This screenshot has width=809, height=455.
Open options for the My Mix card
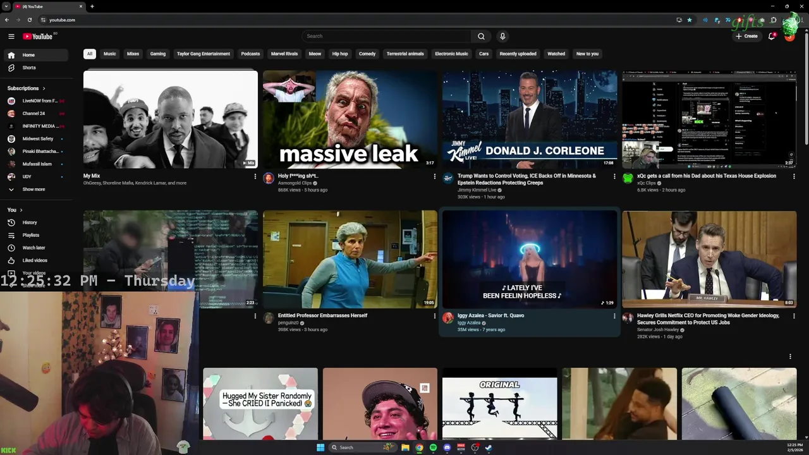[x=255, y=177]
